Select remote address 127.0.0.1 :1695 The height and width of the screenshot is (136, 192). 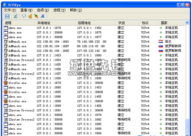coord(89,78)
